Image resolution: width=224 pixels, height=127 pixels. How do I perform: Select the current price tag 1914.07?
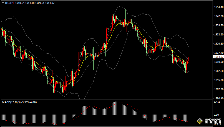coord(218,57)
